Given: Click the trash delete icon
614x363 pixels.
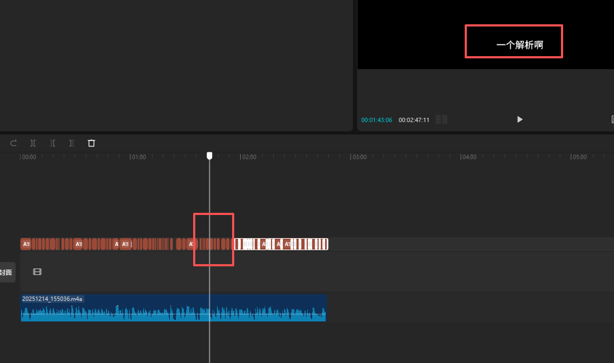Looking at the screenshot, I should (91, 143).
